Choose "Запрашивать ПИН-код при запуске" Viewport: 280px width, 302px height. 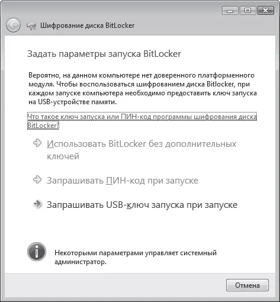pos(123,181)
